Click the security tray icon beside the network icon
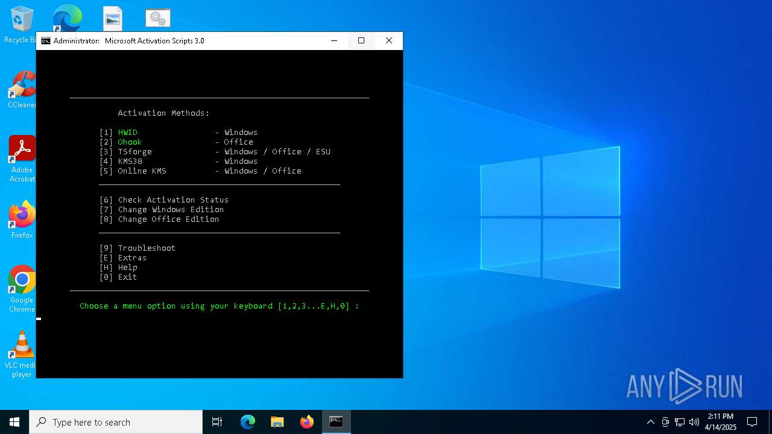Image resolution: width=772 pixels, height=434 pixels. tap(665, 422)
